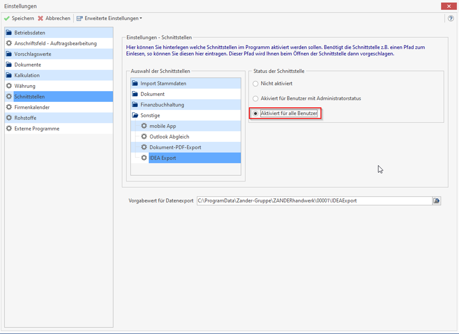Click the Betriebsdaten folder icon

[9, 33]
